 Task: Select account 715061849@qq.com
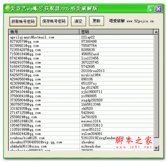(25, 54)
